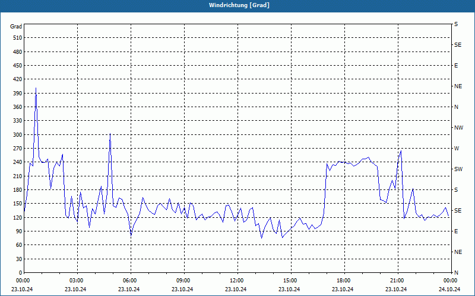Select the "23.10.24" date beneath 18:00
This screenshot has width=475, height=296.
pos(343,289)
